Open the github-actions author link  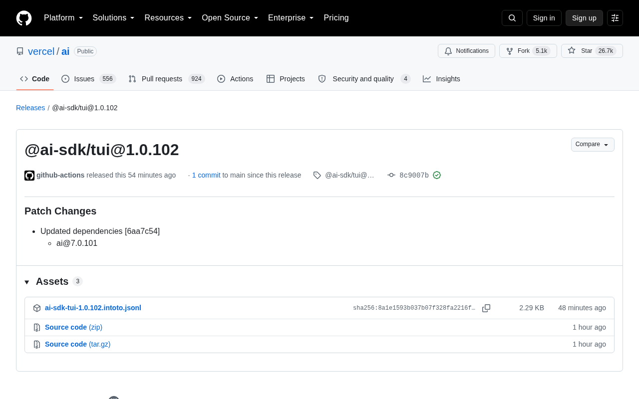pyautogui.click(x=60, y=175)
